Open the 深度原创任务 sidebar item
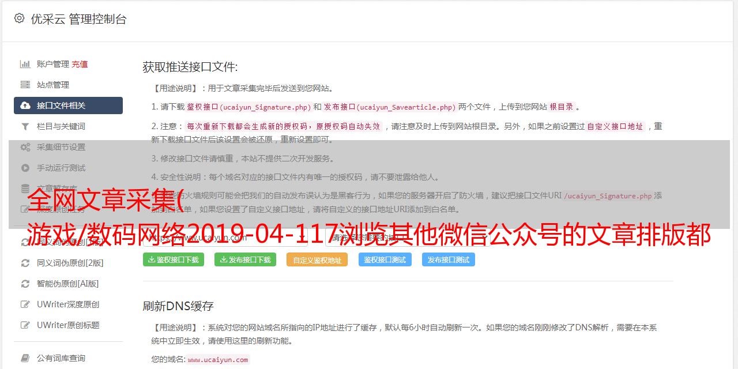Viewport: 738px width, 369px height. point(68,209)
